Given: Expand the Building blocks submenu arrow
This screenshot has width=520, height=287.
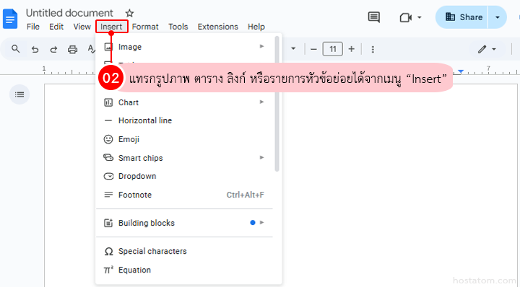Looking at the screenshot, I should point(261,222).
